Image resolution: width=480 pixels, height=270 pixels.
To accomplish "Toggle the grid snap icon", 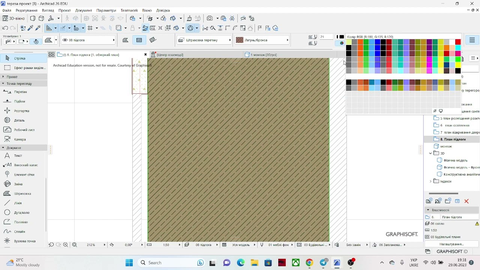I will click(x=90, y=28).
